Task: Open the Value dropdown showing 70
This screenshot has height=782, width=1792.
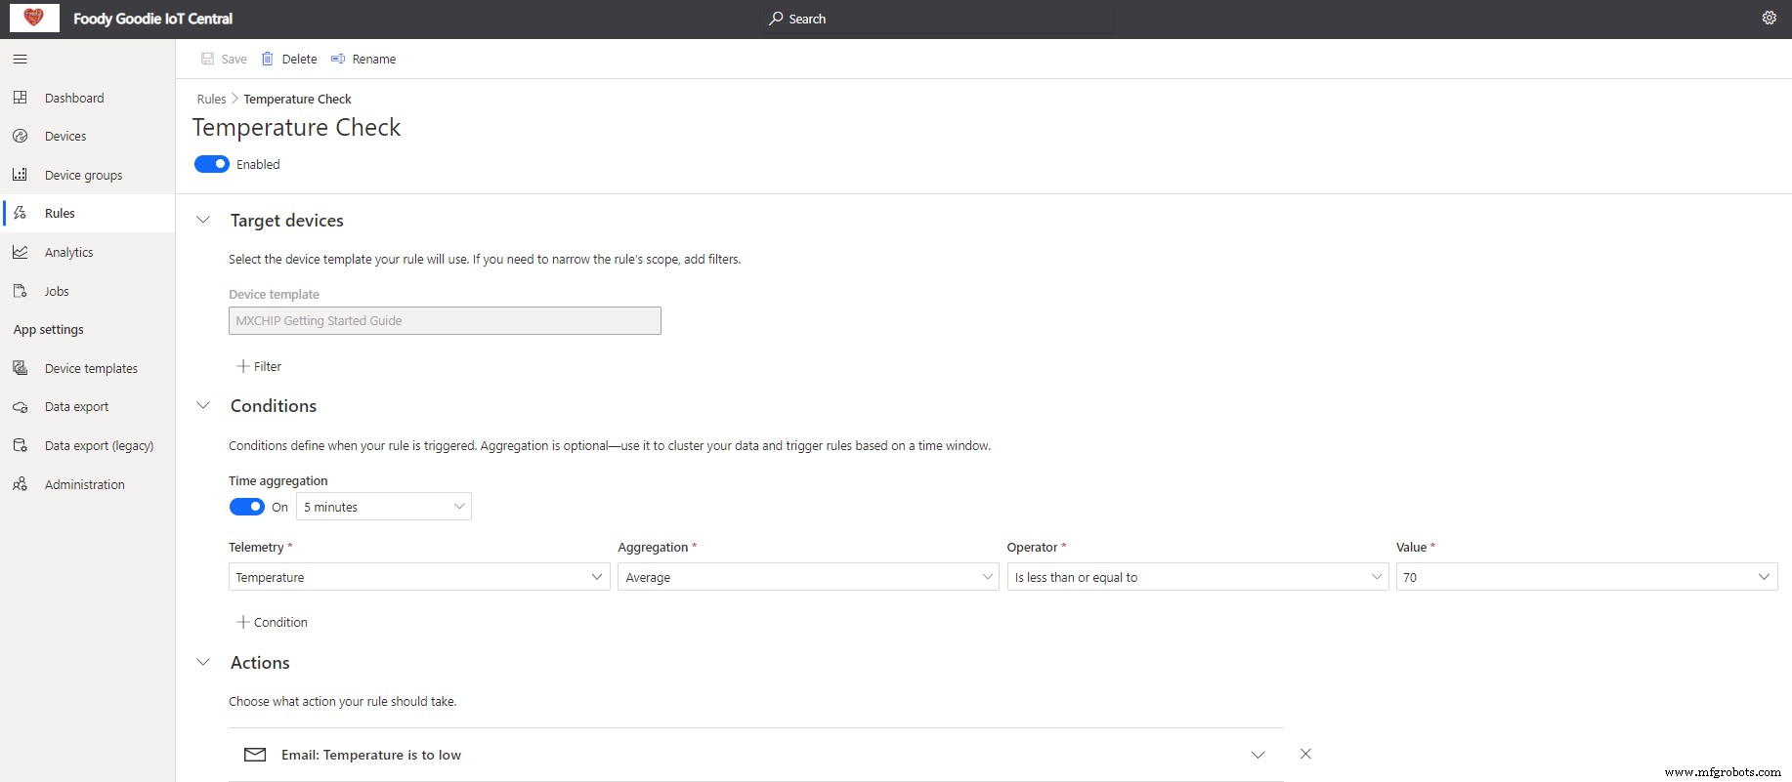Action: coord(1587,577)
